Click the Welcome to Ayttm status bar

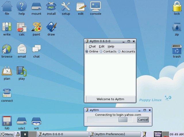[110, 99]
